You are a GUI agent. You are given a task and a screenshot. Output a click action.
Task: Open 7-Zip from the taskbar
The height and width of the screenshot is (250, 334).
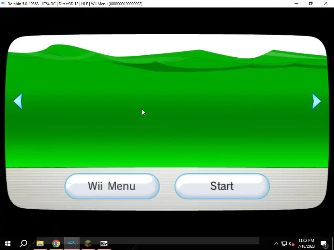[x=104, y=243]
